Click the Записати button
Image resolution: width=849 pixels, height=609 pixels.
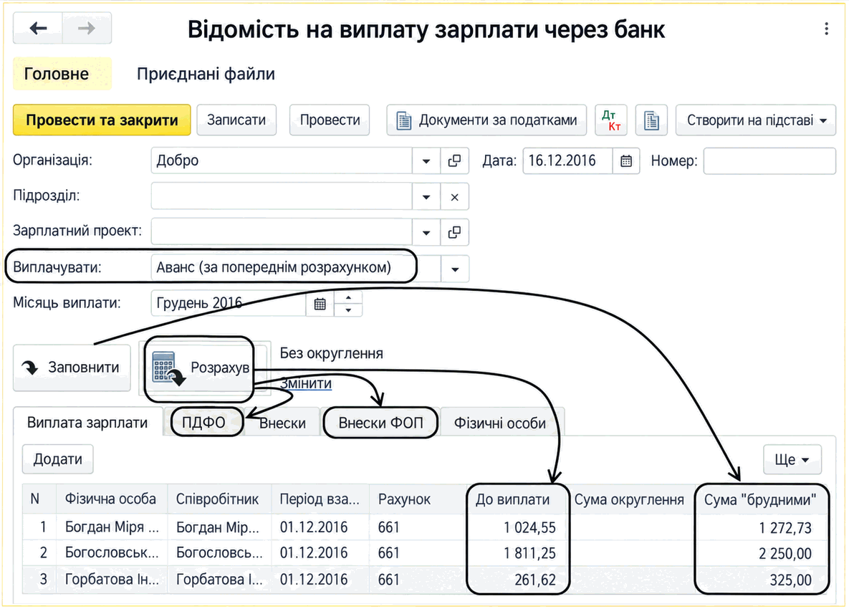click(236, 120)
